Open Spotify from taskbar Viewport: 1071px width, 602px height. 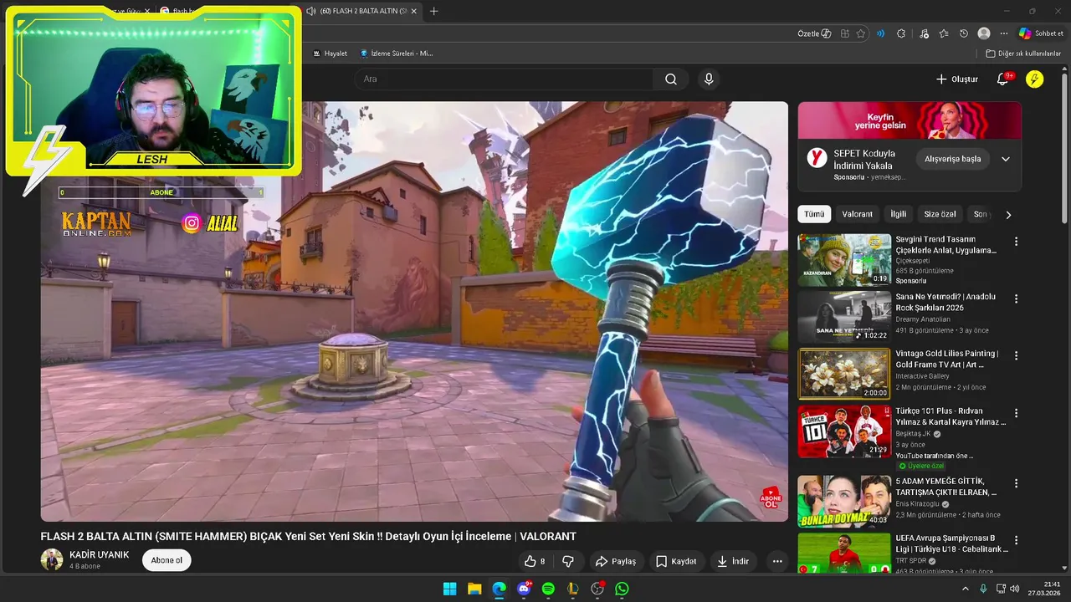point(548,589)
